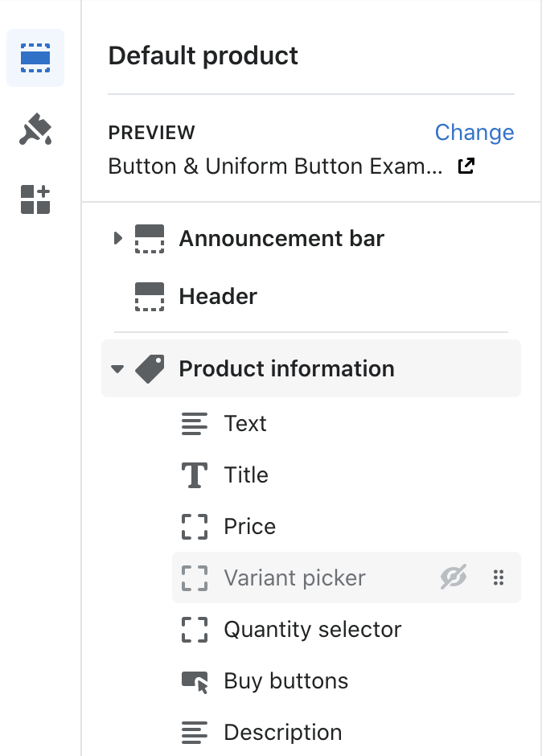Click the Buy buttons block icon
The width and height of the screenshot is (542, 756).
195,681
